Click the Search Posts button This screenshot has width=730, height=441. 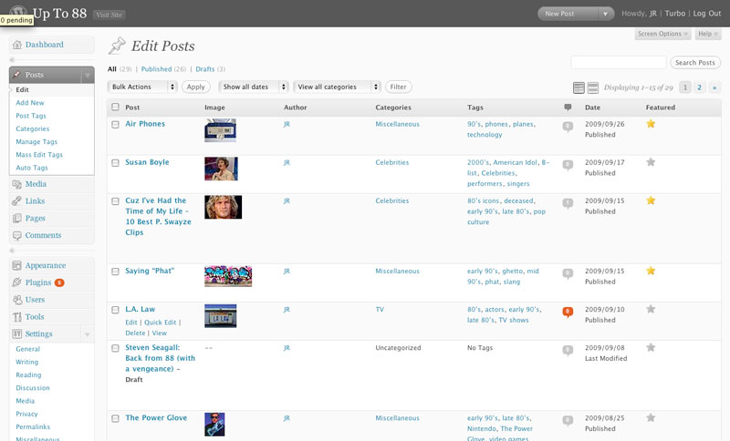click(x=695, y=62)
